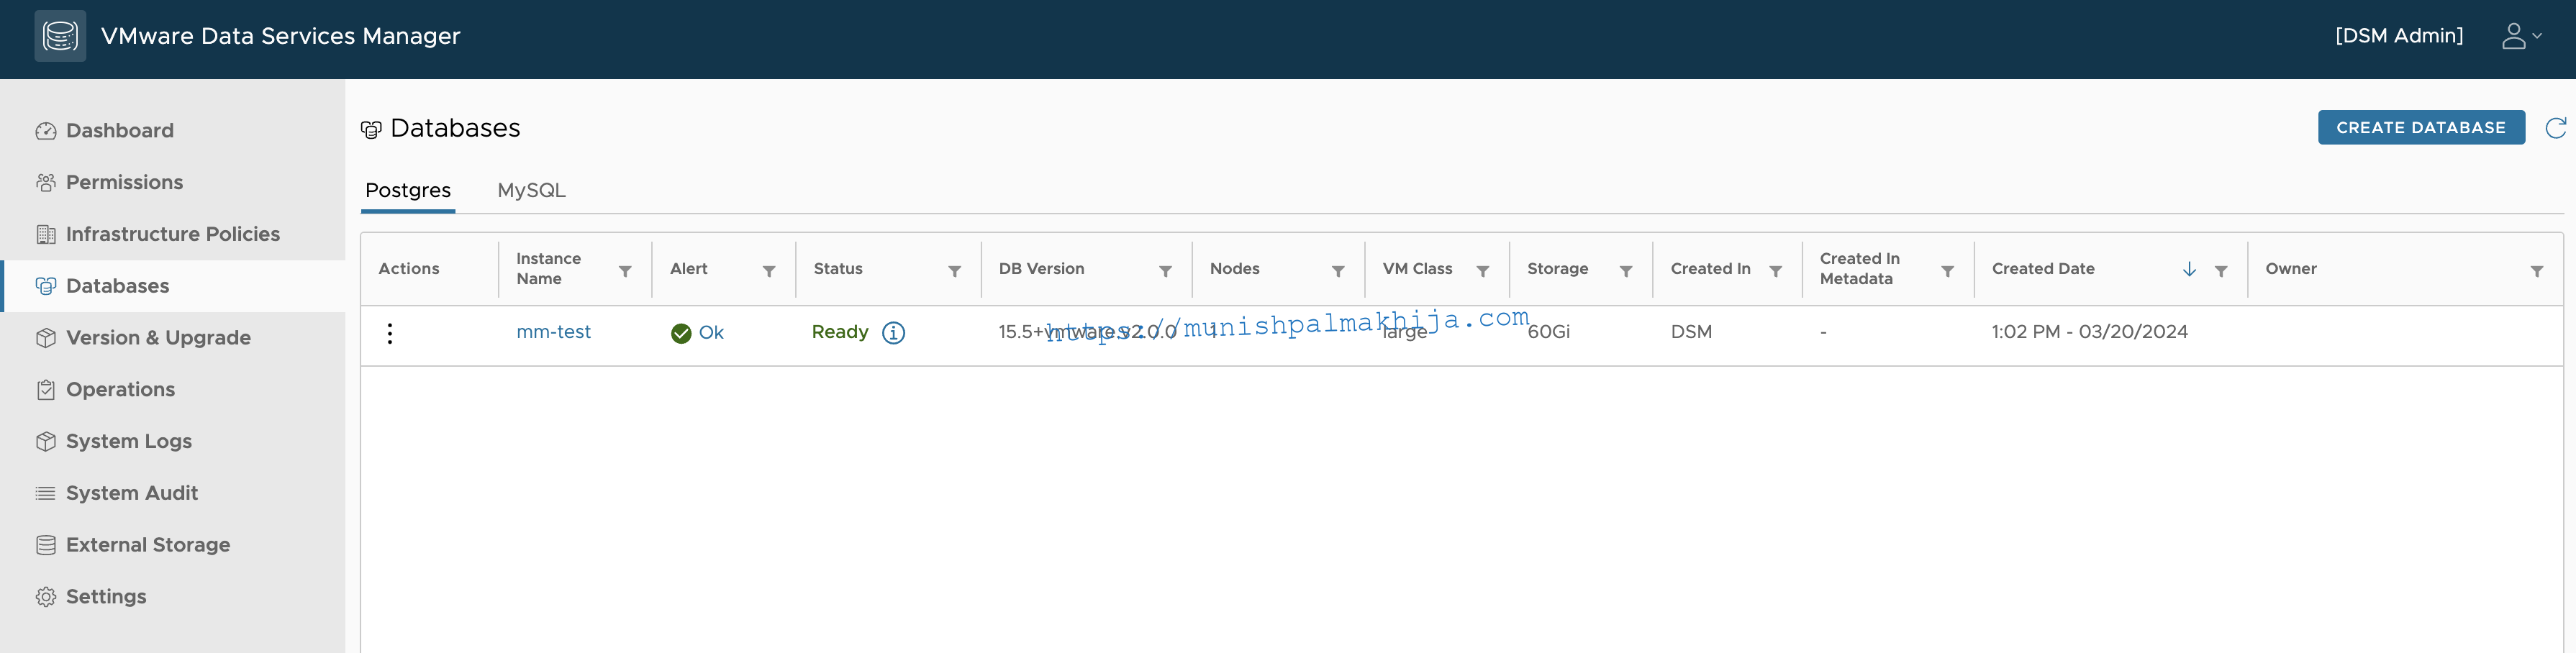Open the Alert column filter
The height and width of the screenshot is (653, 2576).
click(769, 271)
